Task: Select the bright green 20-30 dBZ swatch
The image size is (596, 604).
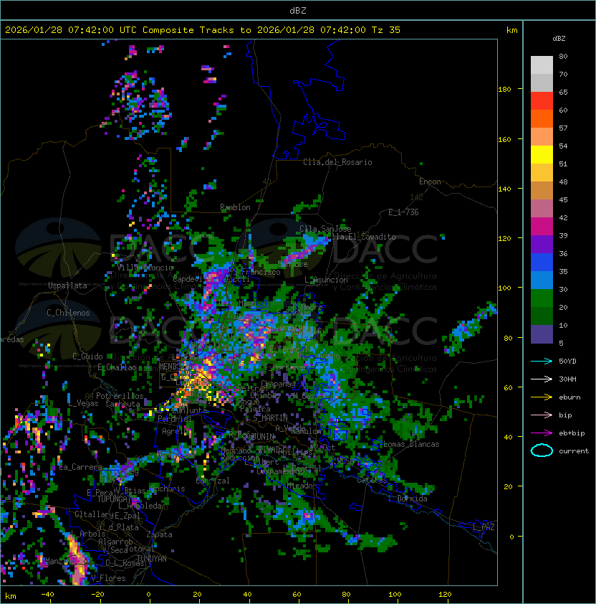Action: coord(542,298)
